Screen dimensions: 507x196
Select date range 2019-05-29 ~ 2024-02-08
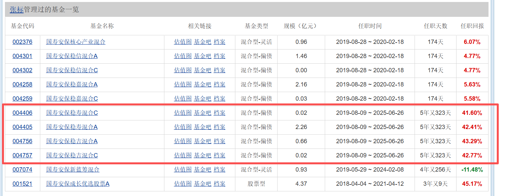370,170
